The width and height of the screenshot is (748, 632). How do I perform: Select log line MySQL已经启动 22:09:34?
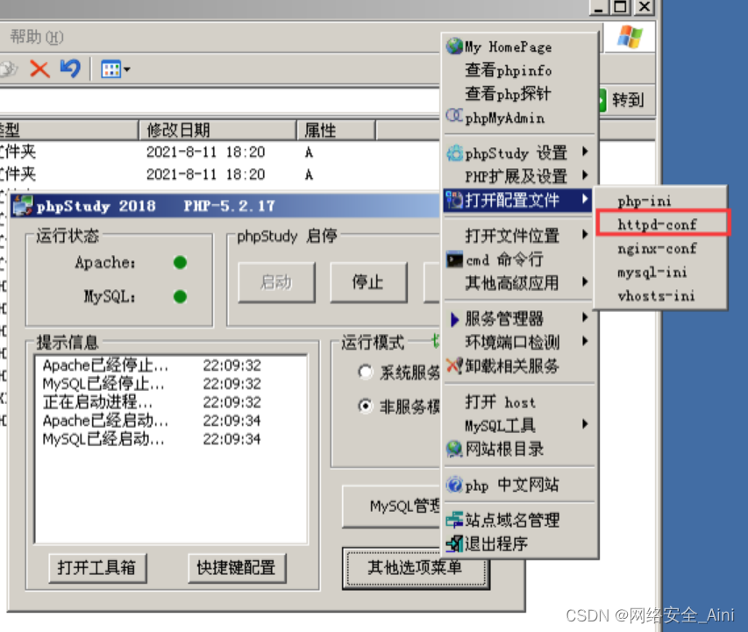coord(152,438)
